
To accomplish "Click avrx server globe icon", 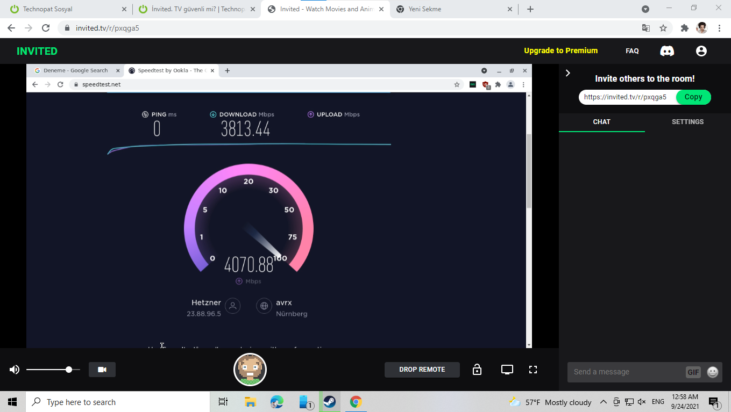I will (x=264, y=306).
